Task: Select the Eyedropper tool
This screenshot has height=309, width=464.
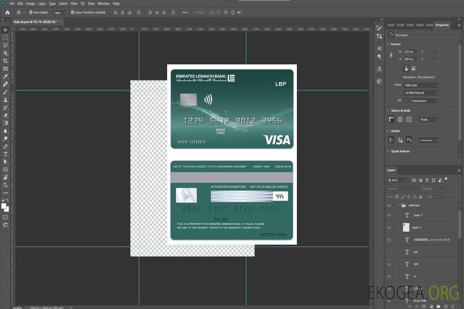Action: pos(5,76)
